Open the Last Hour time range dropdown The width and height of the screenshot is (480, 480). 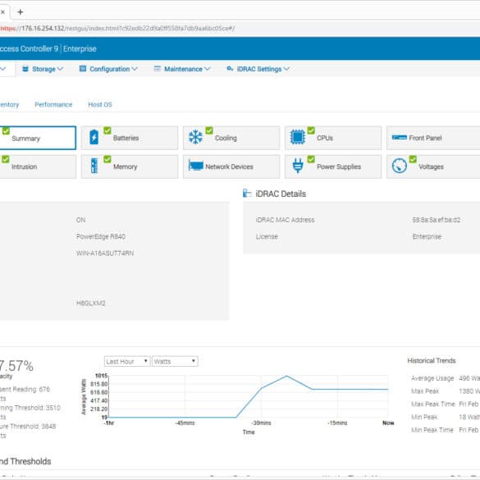point(127,361)
